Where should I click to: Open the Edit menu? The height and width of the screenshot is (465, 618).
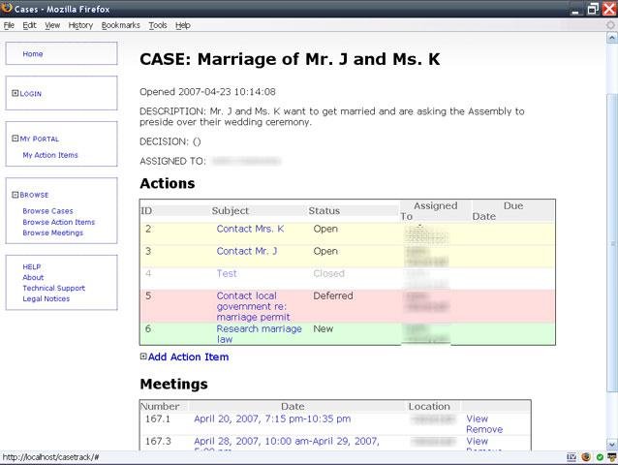(29, 25)
